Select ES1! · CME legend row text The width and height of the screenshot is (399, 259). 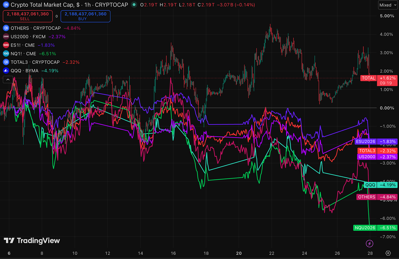coord(23,45)
